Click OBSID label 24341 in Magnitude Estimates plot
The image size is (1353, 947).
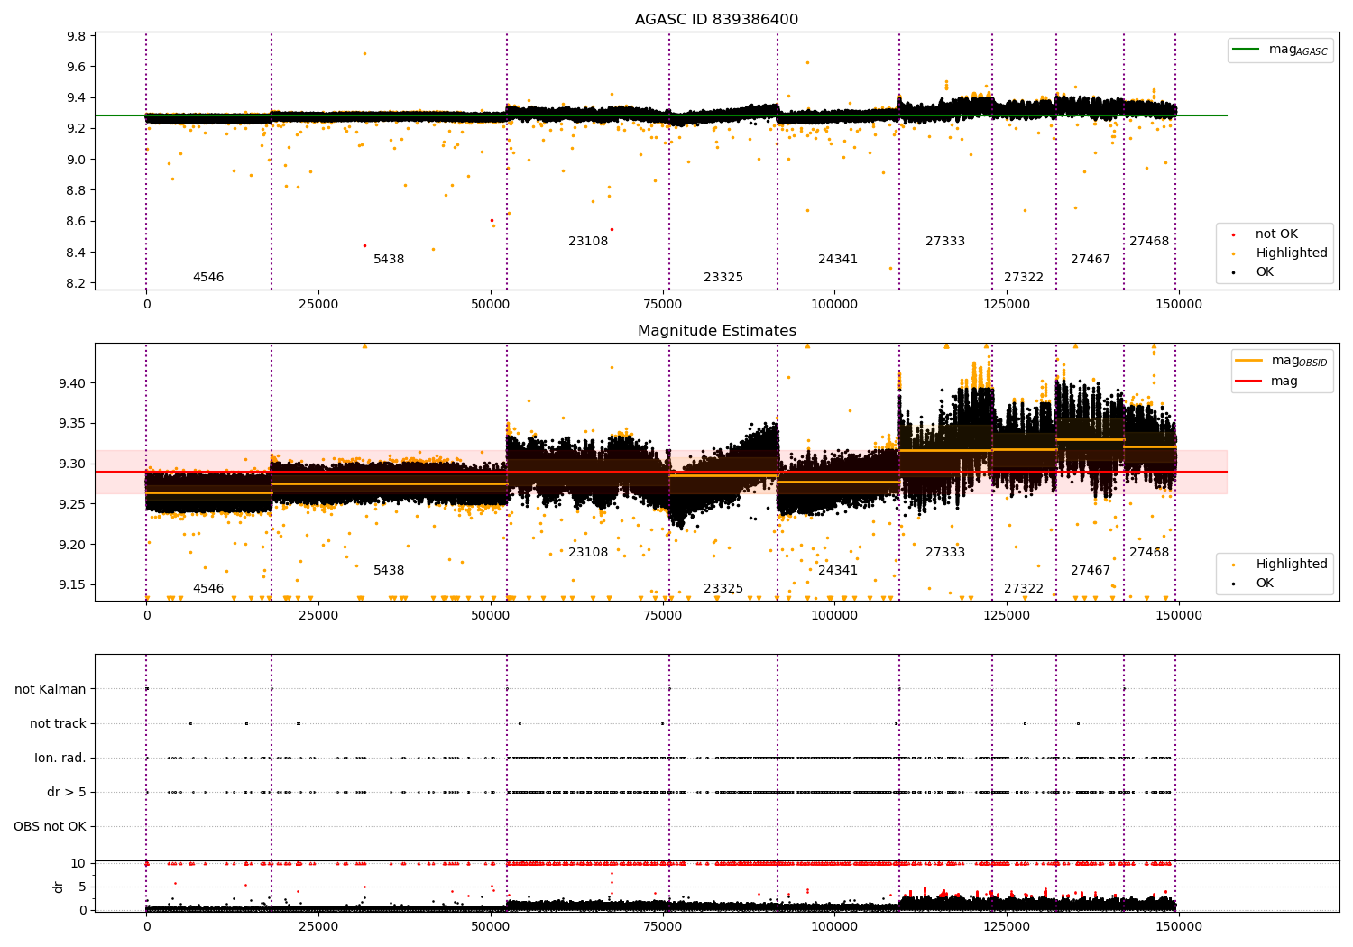click(838, 571)
